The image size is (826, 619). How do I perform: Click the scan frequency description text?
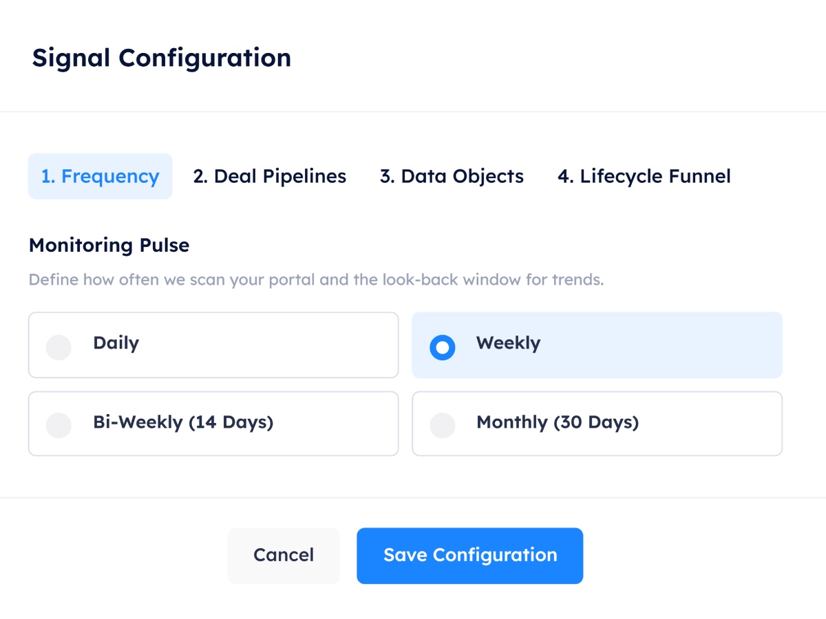(316, 280)
